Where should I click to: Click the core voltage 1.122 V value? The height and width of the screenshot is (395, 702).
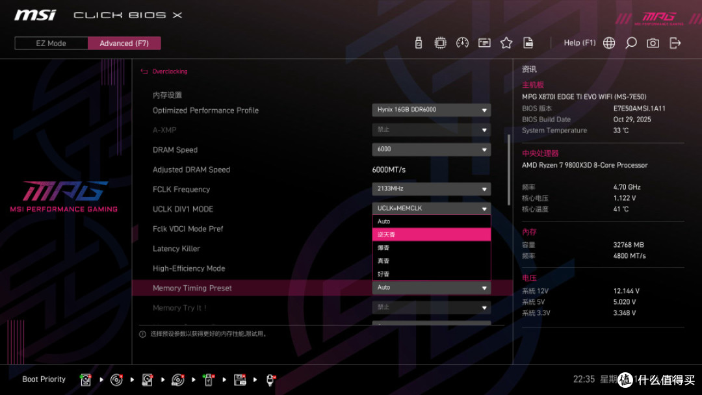click(625, 198)
